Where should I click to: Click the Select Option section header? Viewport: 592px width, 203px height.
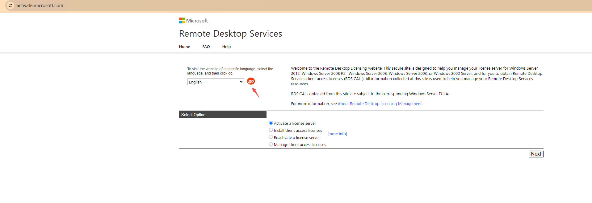(223, 115)
